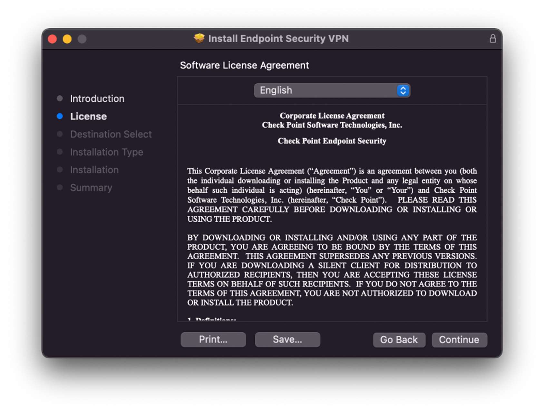Open the English language dropdown
The width and height of the screenshot is (544, 413).
point(332,90)
